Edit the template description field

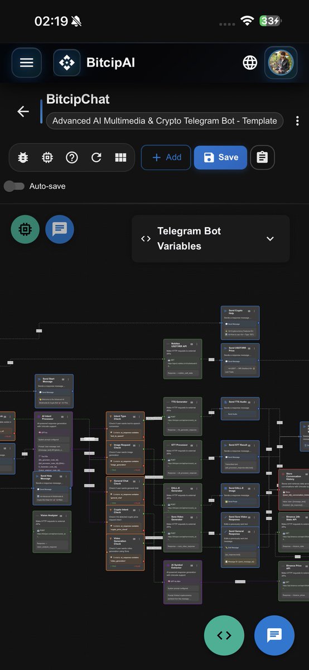[165, 121]
